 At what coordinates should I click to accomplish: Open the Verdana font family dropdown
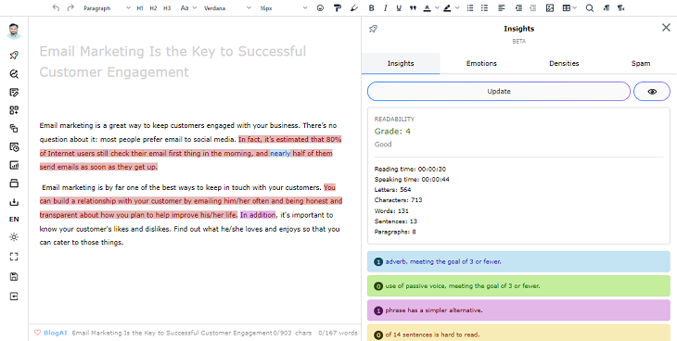[x=227, y=7]
